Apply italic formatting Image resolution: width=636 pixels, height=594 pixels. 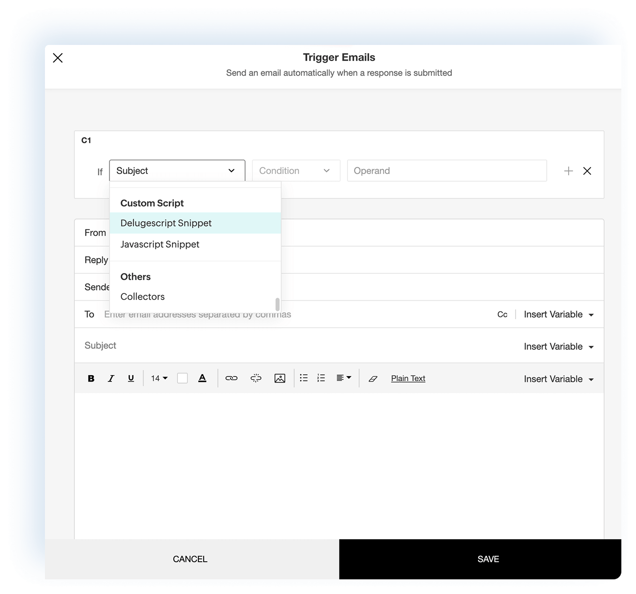pos(111,378)
